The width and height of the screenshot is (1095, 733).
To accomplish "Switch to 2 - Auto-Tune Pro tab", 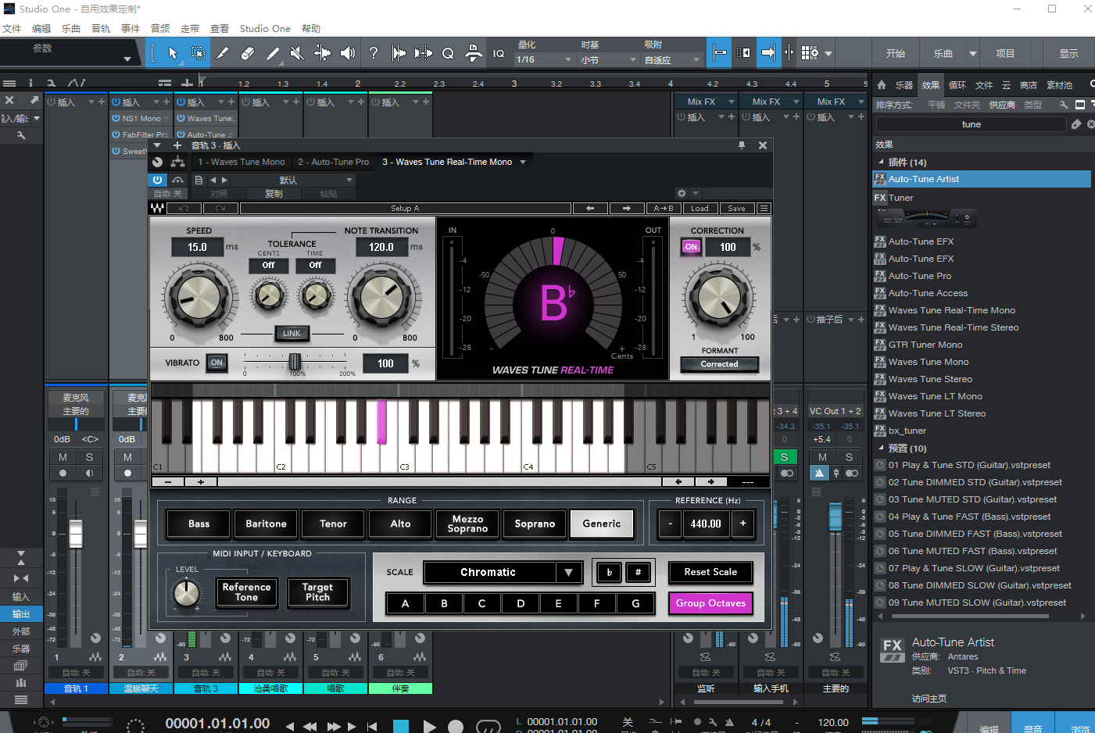I will coord(333,162).
